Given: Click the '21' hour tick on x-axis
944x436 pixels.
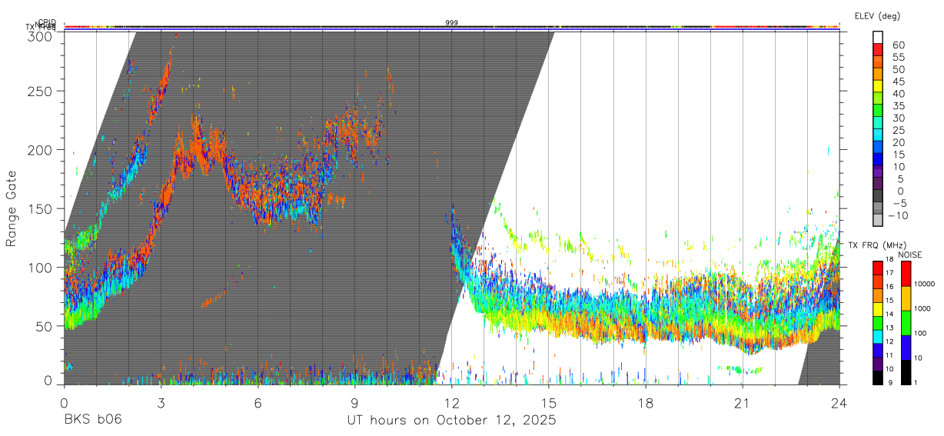Looking at the screenshot, I should point(742,403).
